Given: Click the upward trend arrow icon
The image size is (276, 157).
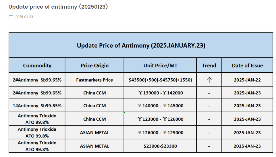Looking at the screenshot, I should (209, 80).
